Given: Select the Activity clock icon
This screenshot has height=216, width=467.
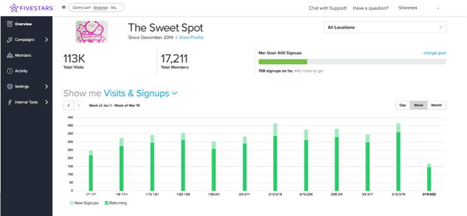Looking at the screenshot, I should (x=10, y=71).
